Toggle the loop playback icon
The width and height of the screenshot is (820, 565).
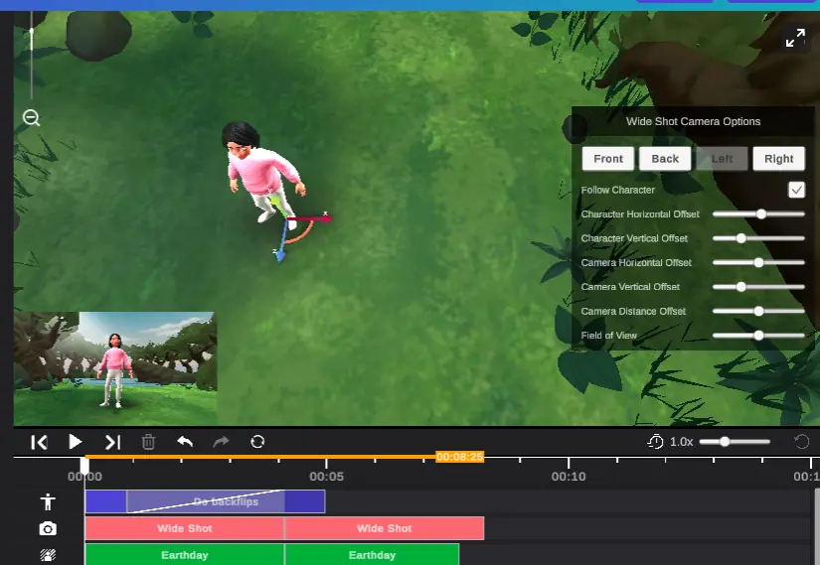pyautogui.click(x=257, y=442)
